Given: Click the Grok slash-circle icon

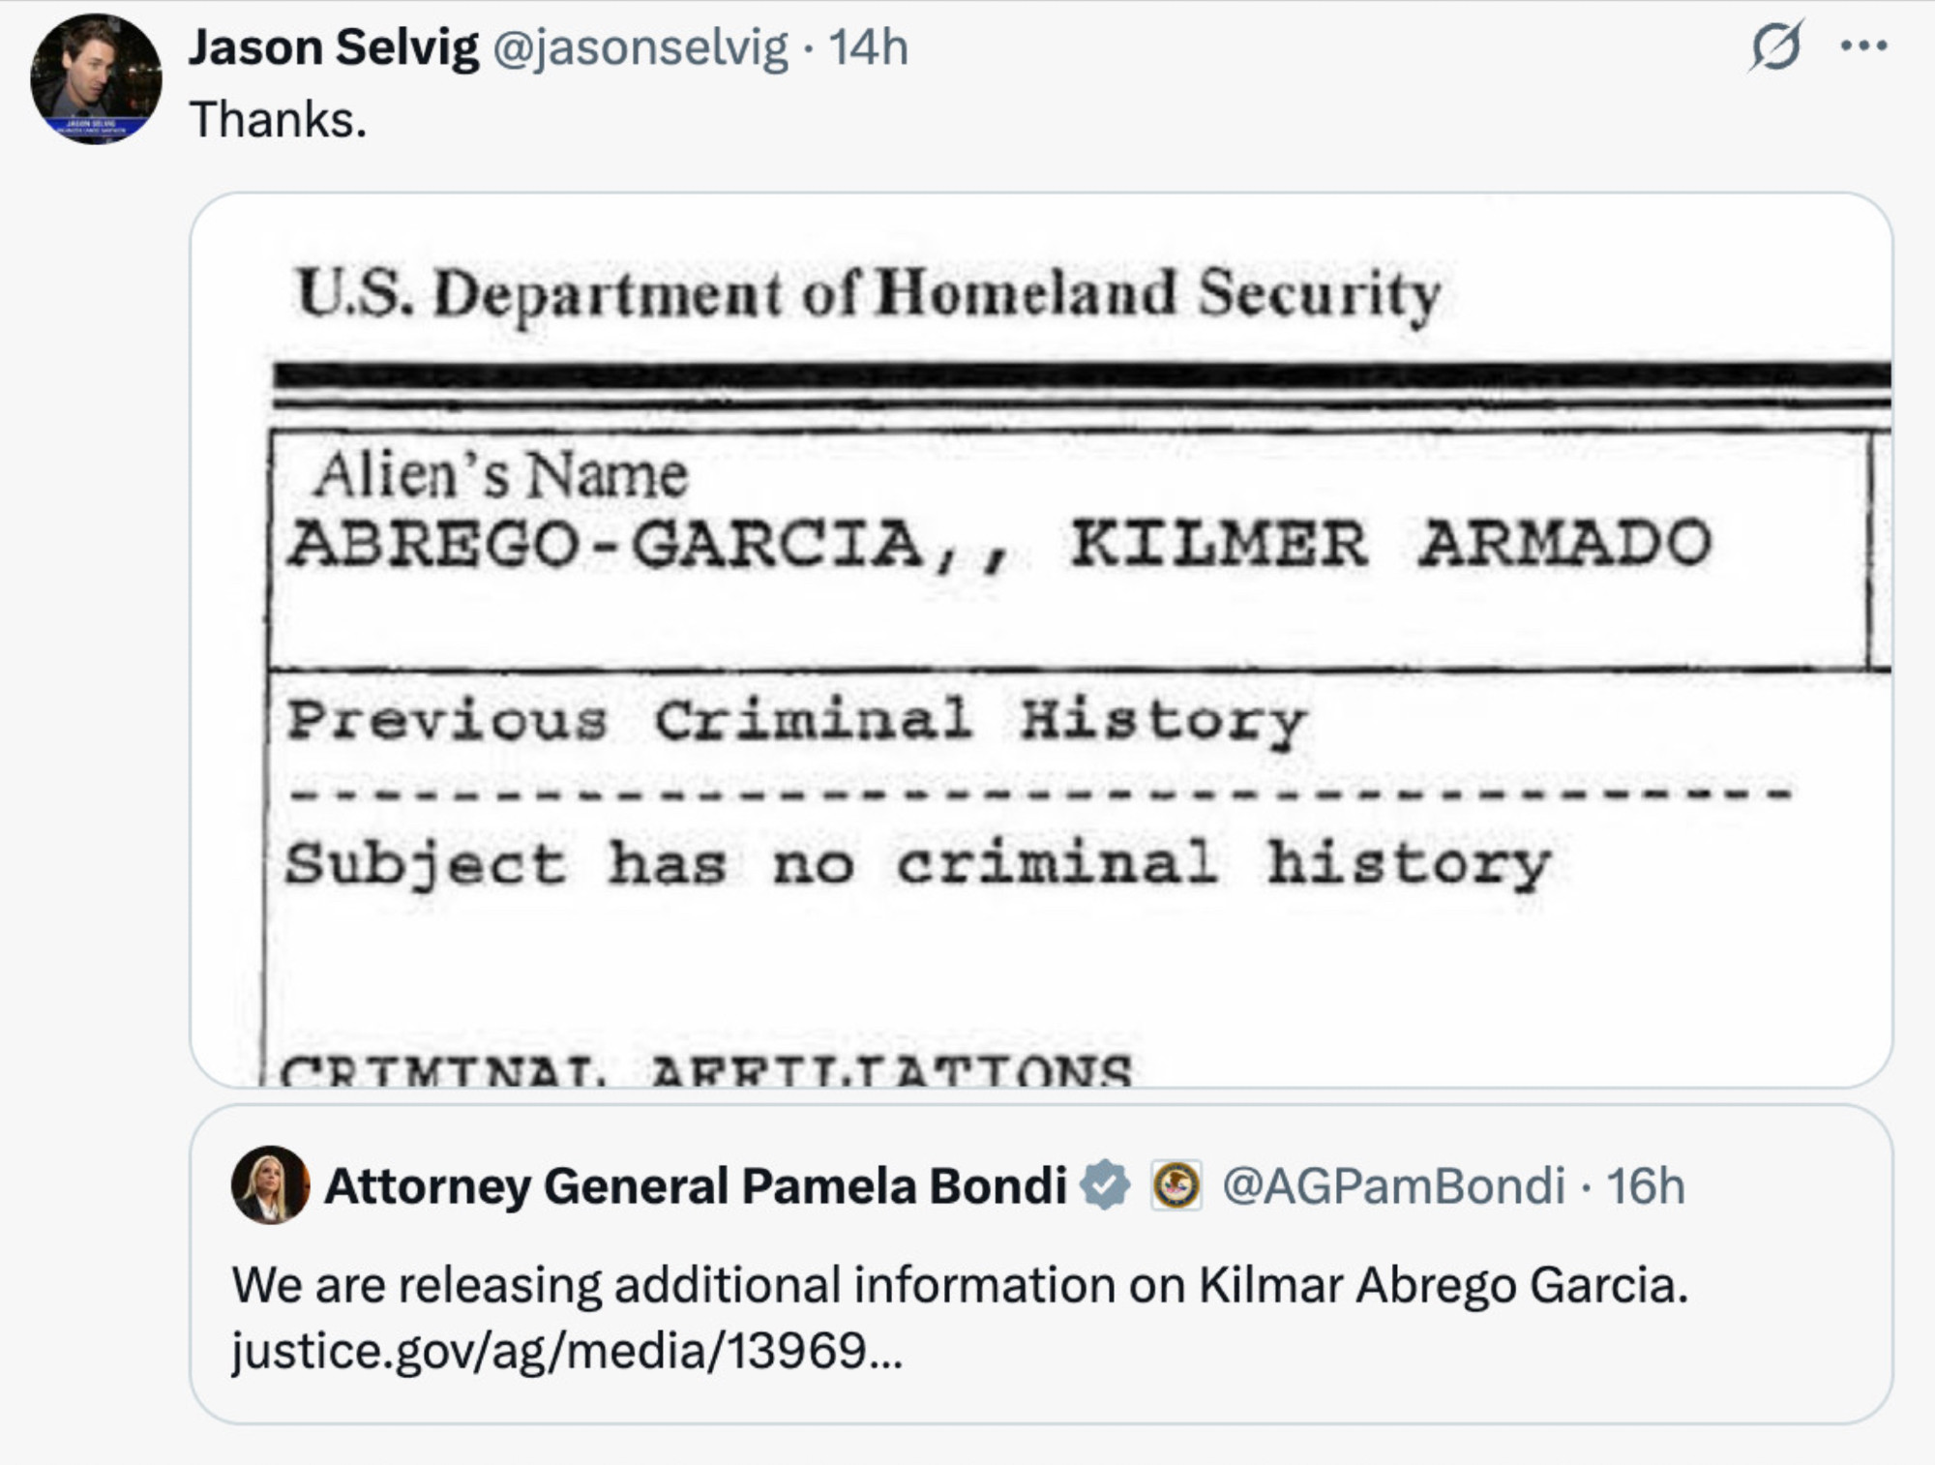Looking at the screenshot, I should 1776,45.
